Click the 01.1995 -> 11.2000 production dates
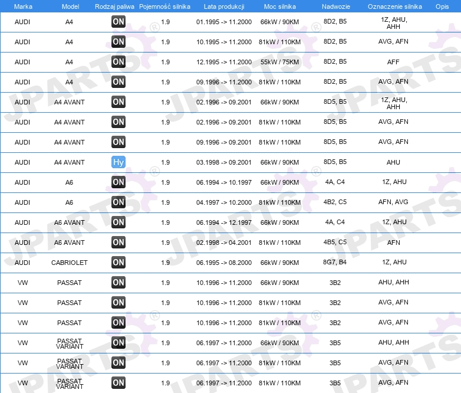This screenshot has height=393, width=461. point(224,22)
